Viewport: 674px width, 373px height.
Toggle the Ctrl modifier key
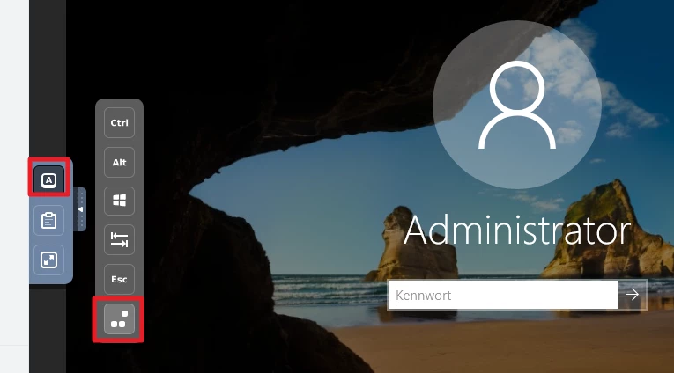point(119,123)
